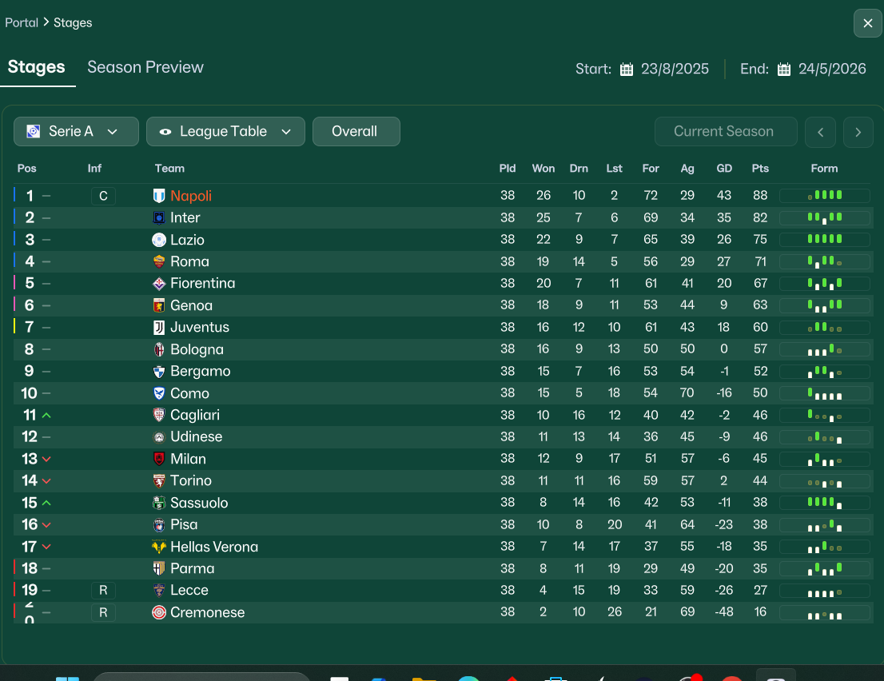Screen dimensions: 884x681
Task: Click the Roma club badge icon
Action: (x=159, y=261)
